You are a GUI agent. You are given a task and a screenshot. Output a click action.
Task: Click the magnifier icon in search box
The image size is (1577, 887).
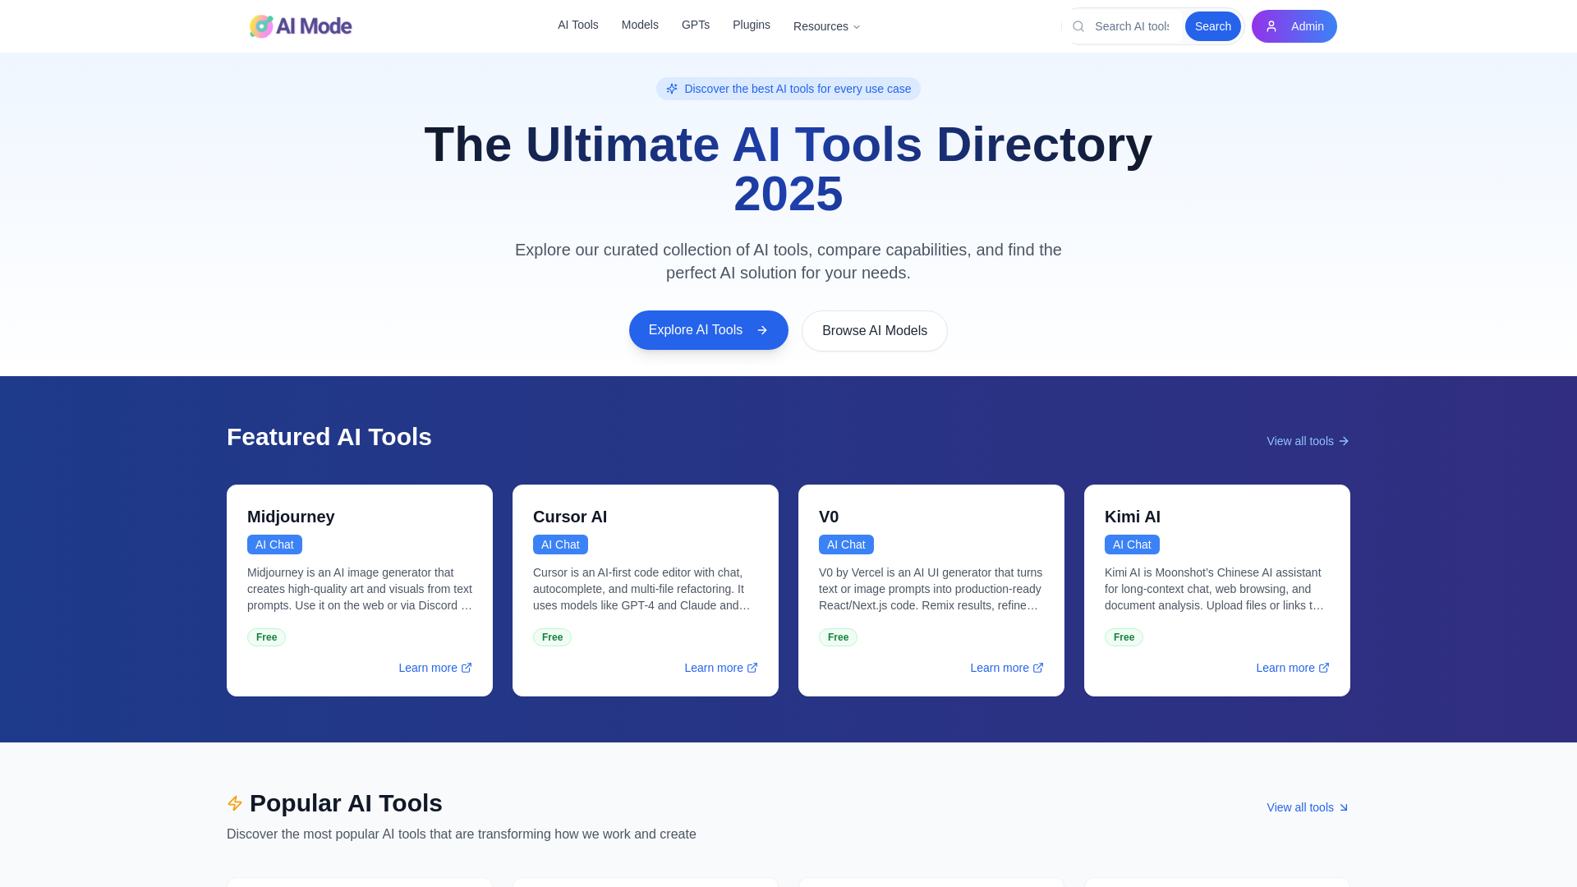[x=1078, y=26]
